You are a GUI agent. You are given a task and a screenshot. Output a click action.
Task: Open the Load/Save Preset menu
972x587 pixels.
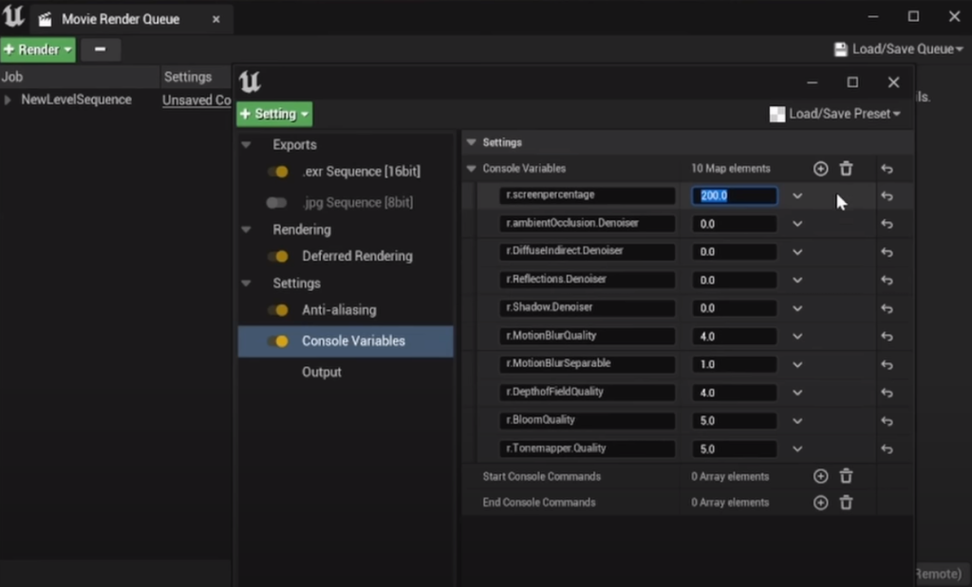coord(835,114)
